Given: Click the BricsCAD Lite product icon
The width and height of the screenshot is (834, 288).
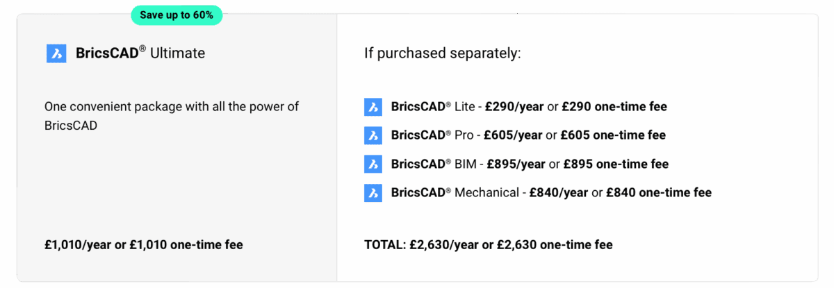Looking at the screenshot, I should [x=373, y=107].
